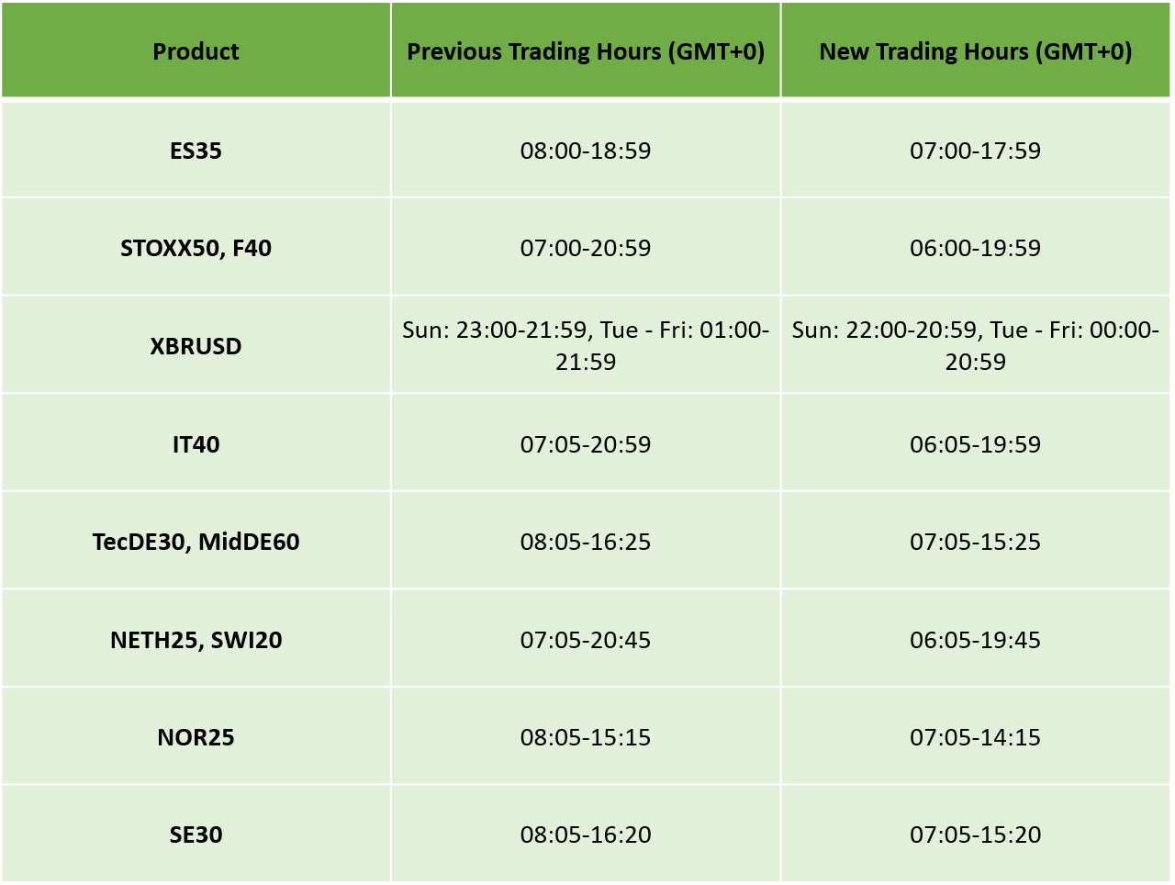The image size is (1175, 885).
Task: Click previous hours 08:00-18:59 for ES35
Action: 586,150
